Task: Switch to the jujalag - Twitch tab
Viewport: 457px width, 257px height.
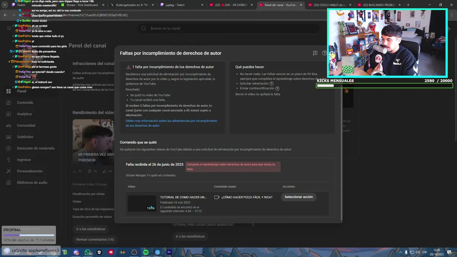Action: pyautogui.click(x=181, y=5)
